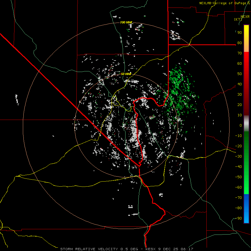
Task: Click the 80 value on velocity scale
Action: coord(240,43)
